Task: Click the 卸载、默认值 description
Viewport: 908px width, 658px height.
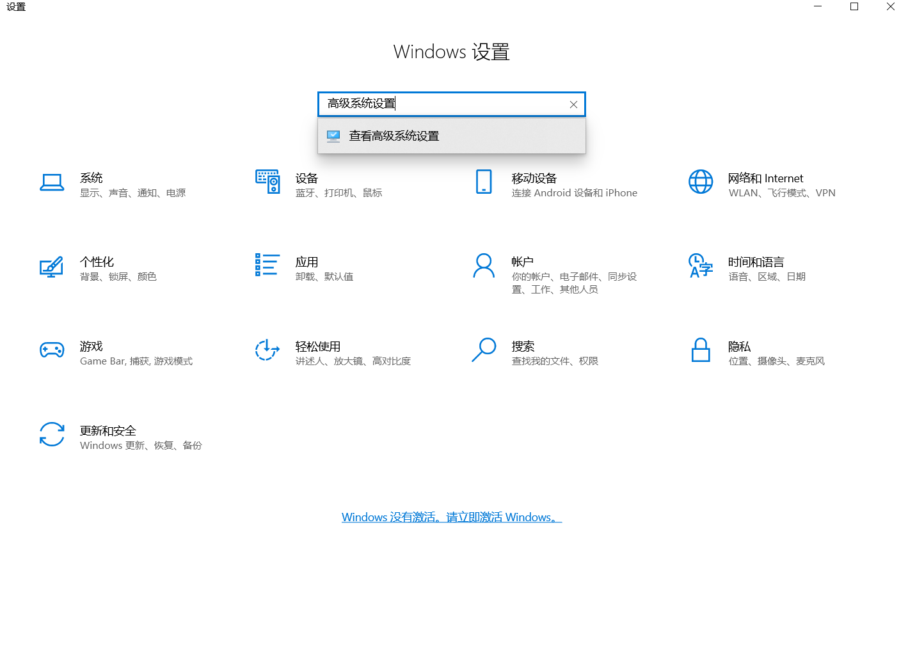Action: [x=324, y=277]
